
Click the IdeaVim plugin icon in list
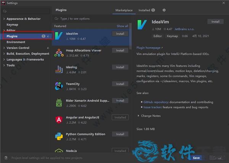59,36
